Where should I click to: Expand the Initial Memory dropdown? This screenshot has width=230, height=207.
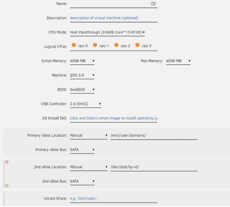click(82, 61)
